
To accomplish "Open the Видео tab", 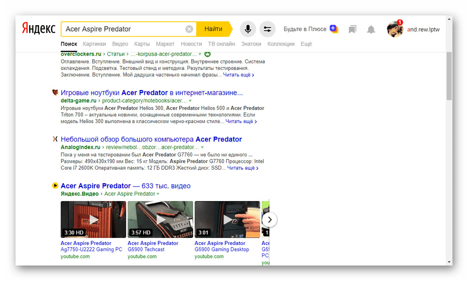I will click(120, 44).
